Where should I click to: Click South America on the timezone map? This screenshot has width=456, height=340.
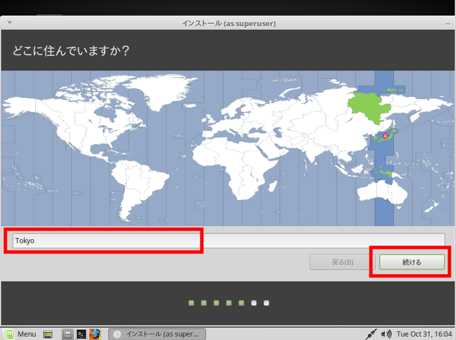(137, 182)
